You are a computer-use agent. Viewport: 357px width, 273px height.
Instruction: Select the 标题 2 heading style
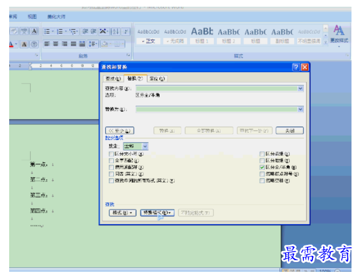coord(229,36)
